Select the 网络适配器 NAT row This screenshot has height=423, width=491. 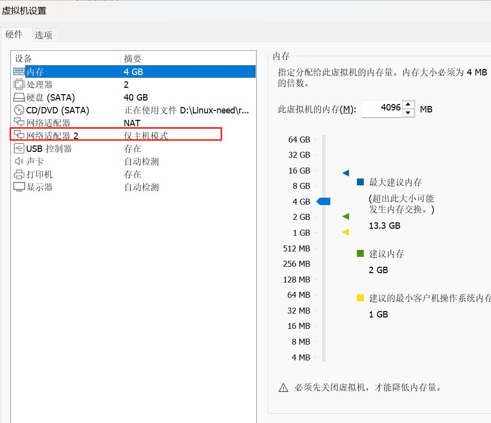[x=134, y=123]
